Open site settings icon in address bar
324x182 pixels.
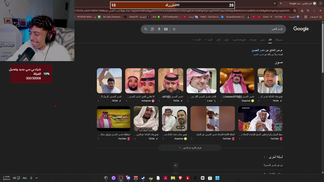[295, 11]
